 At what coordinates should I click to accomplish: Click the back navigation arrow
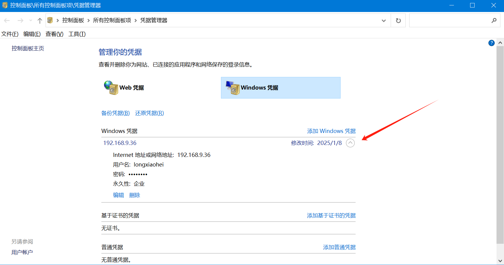(x=7, y=20)
